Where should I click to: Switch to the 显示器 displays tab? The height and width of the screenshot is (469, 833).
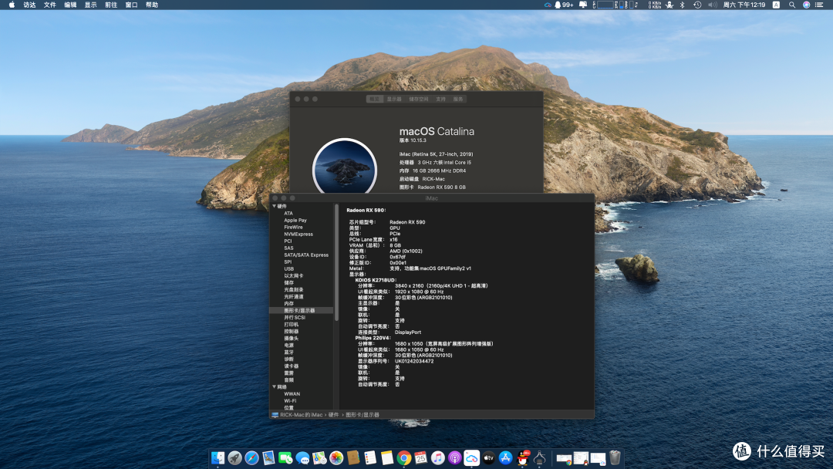pos(394,100)
